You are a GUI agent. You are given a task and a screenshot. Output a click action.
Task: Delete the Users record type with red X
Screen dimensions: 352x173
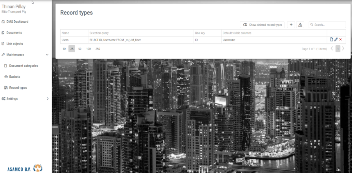pos(340,39)
